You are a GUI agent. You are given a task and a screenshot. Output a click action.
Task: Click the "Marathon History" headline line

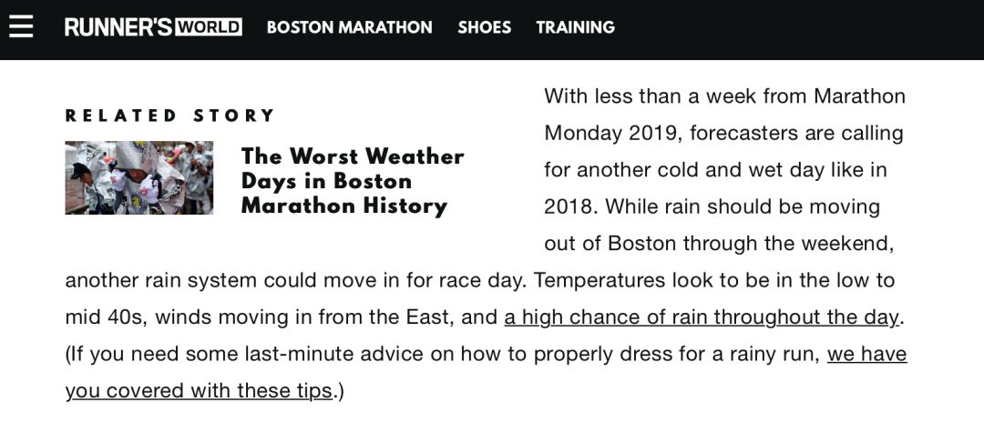pyautogui.click(x=343, y=206)
